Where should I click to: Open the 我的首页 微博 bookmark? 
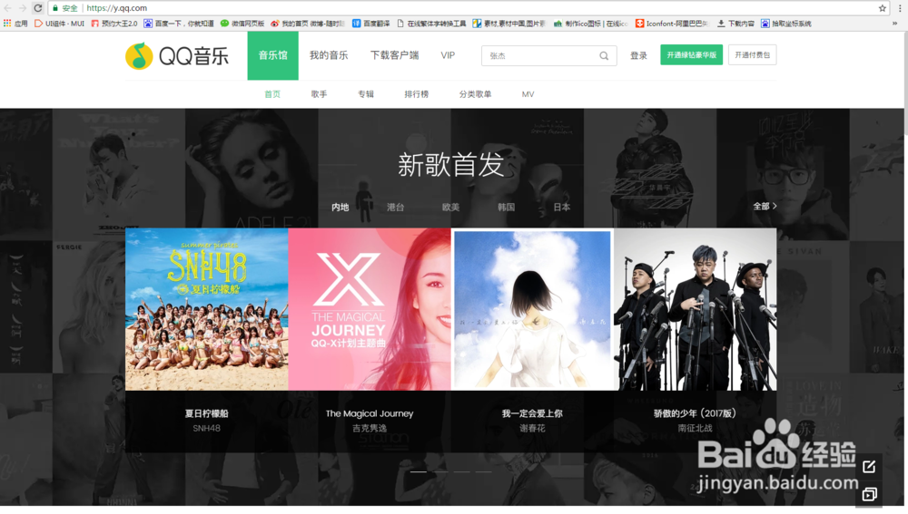pos(308,24)
